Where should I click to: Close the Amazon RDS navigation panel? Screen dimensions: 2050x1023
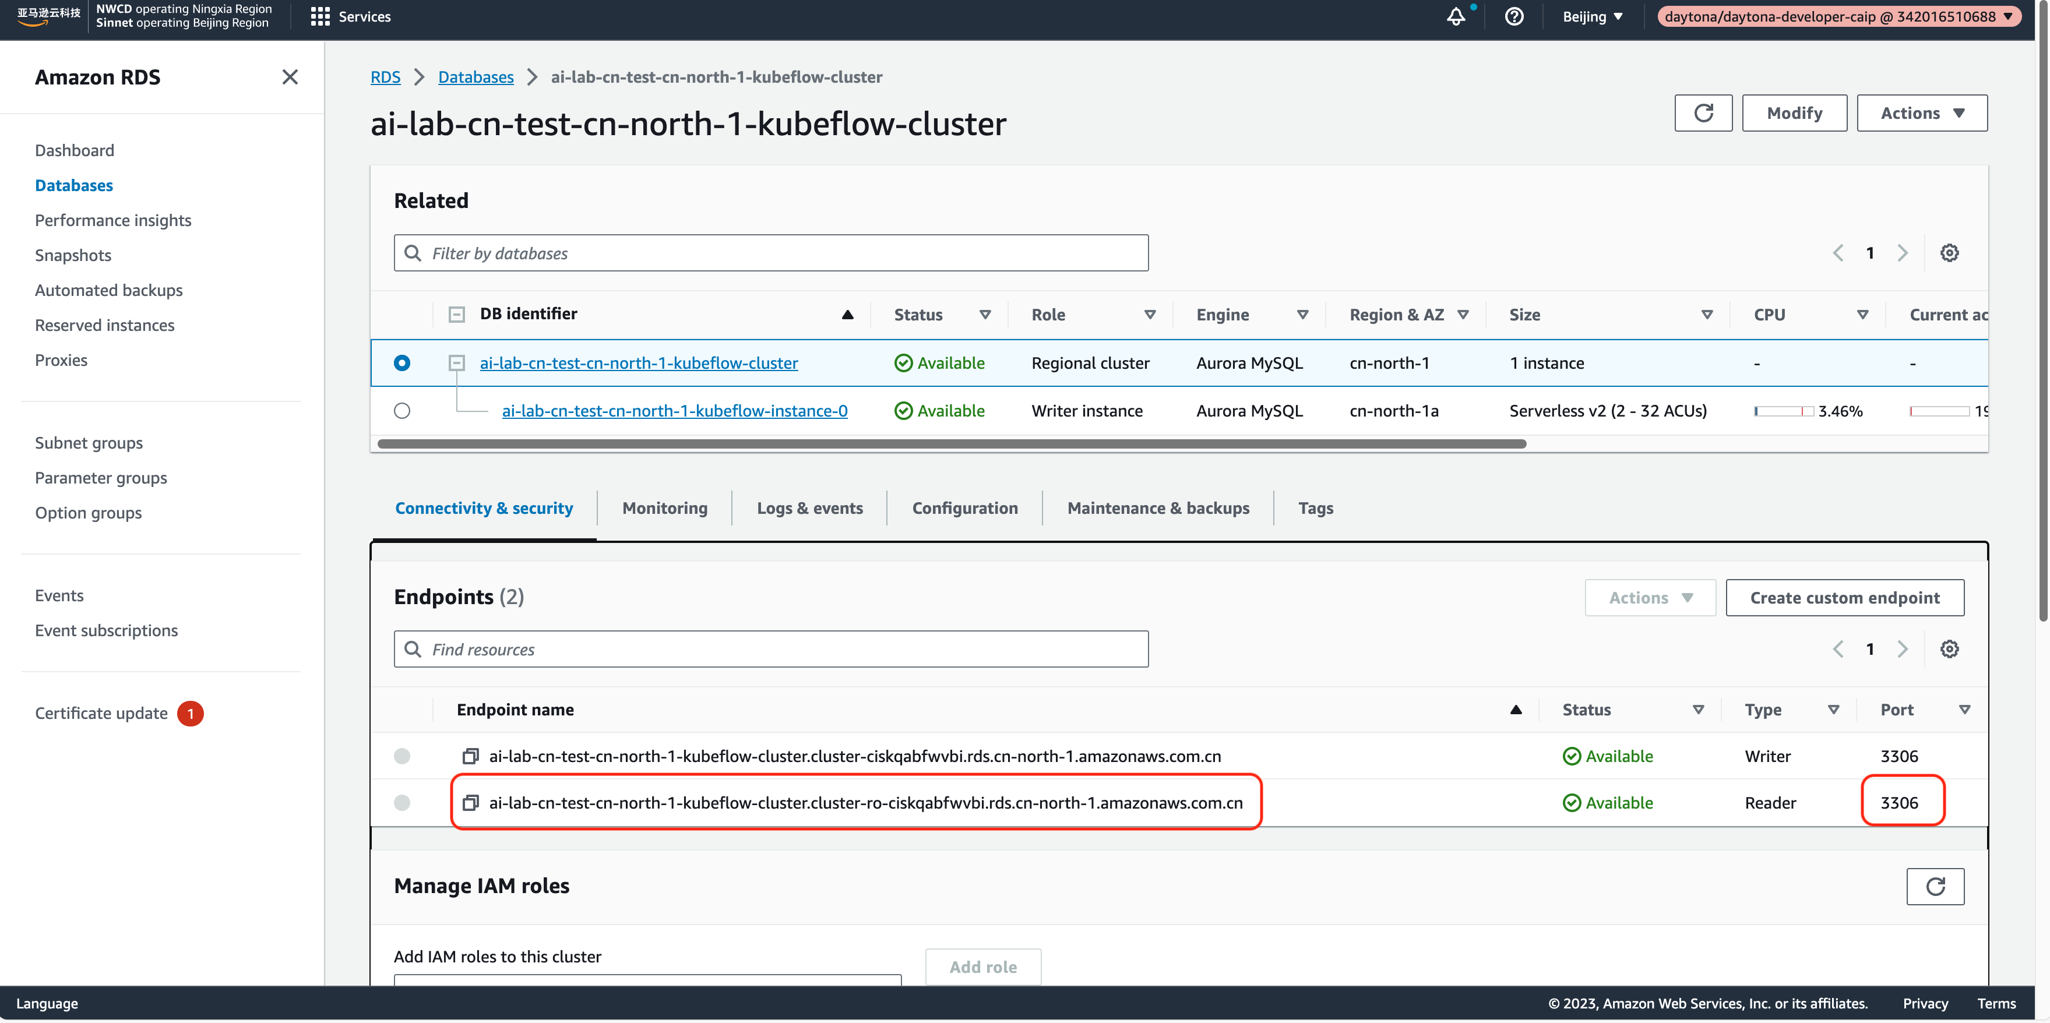[x=290, y=77]
